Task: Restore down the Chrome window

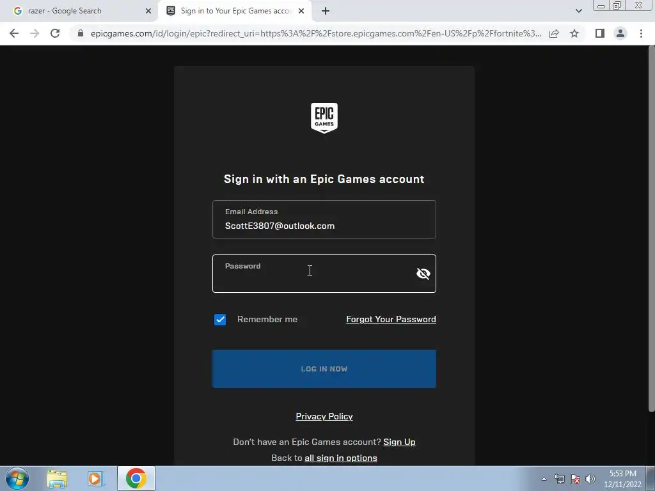Action: pyautogui.click(x=617, y=6)
